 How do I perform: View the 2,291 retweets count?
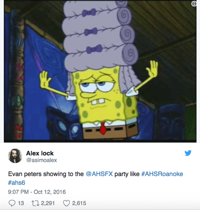[48, 203]
